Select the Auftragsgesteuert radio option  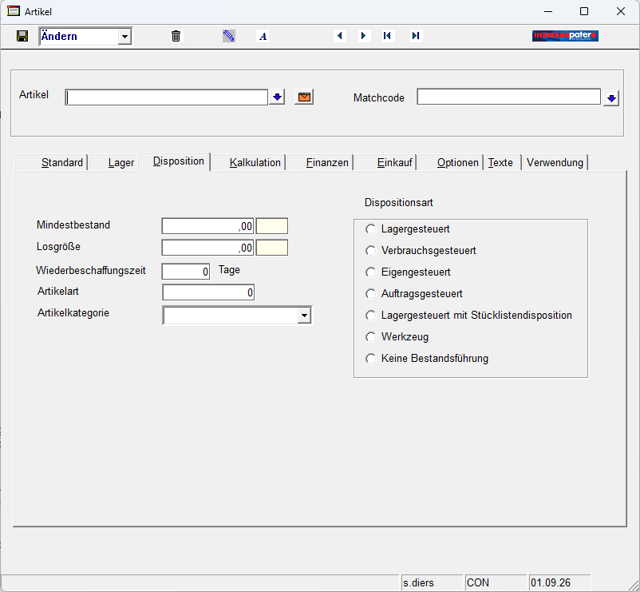[370, 294]
